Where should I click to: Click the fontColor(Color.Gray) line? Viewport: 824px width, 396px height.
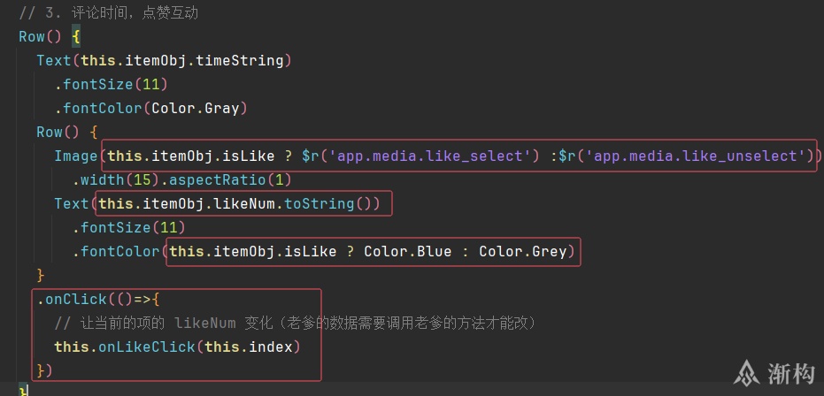(150, 109)
